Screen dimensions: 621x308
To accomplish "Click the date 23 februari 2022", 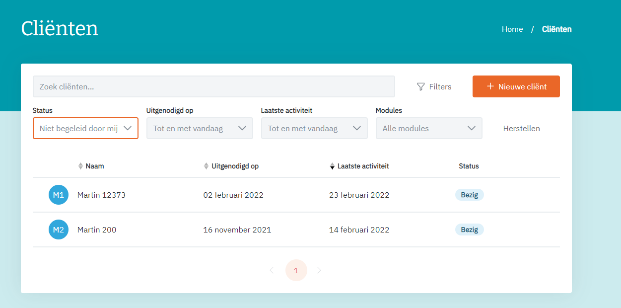I will [x=359, y=195].
